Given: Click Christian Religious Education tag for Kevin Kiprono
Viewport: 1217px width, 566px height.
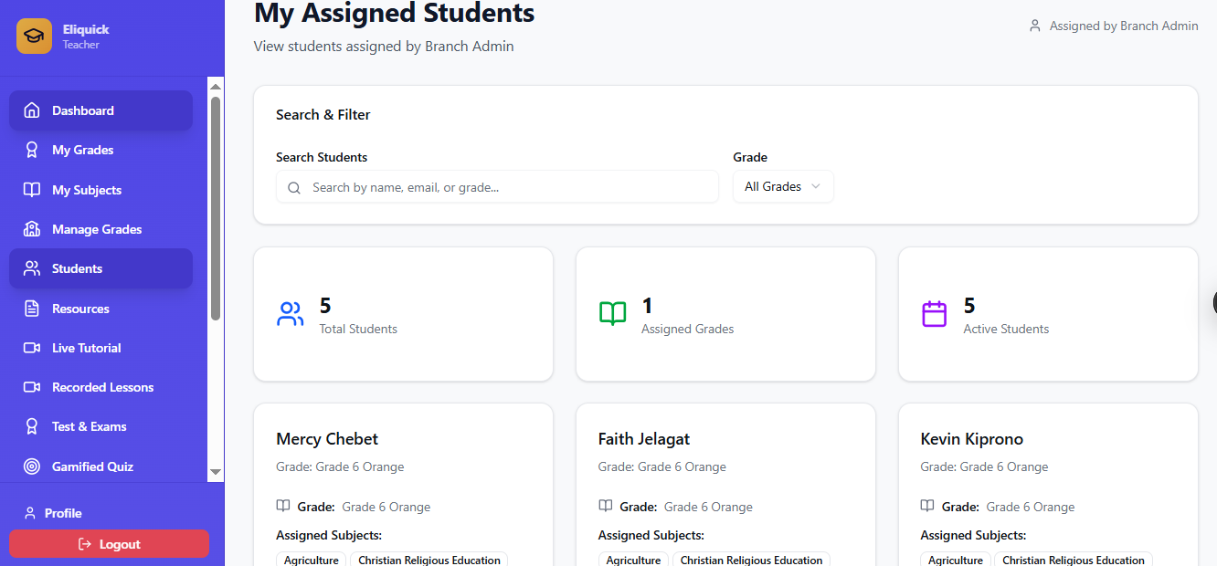Looking at the screenshot, I should (1074, 560).
